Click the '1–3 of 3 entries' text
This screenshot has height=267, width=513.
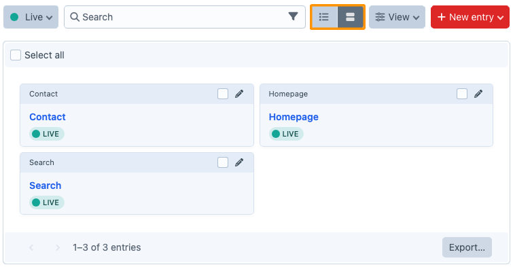(x=107, y=247)
